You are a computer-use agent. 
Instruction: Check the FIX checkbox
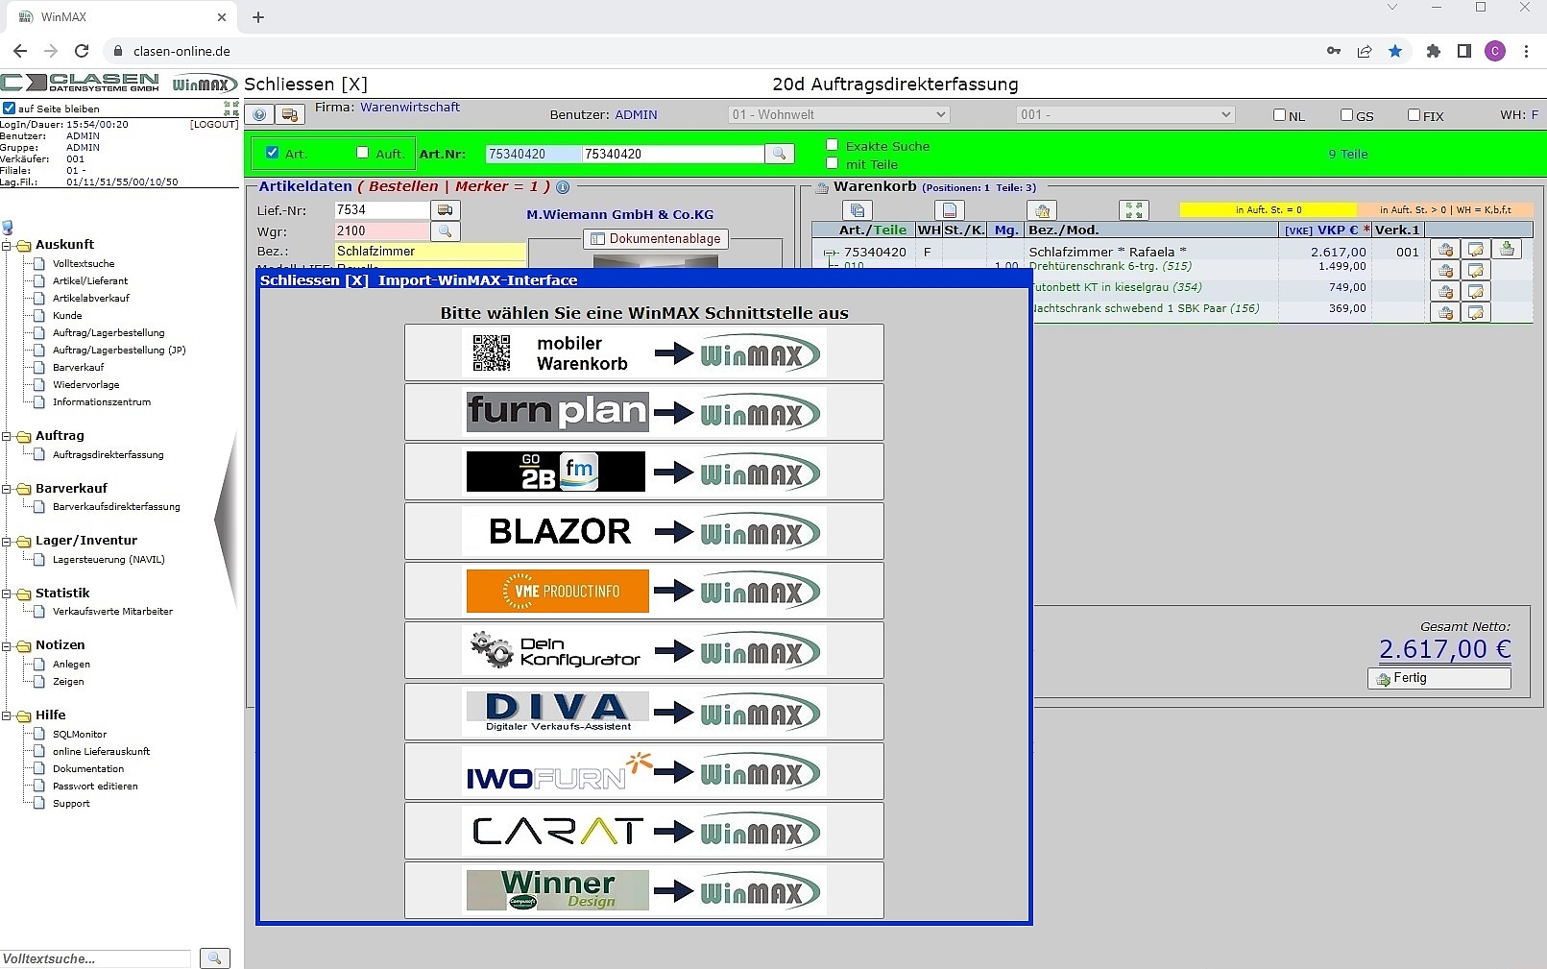click(x=1414, y=115)
